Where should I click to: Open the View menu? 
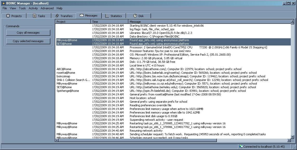13,8
